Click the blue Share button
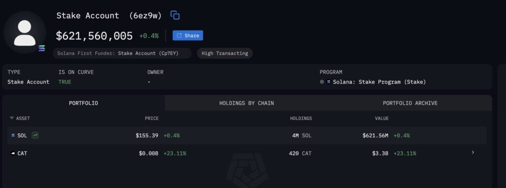Image resolution: width=506 pixels, height=188 pixels. click(x=188, y=36)
